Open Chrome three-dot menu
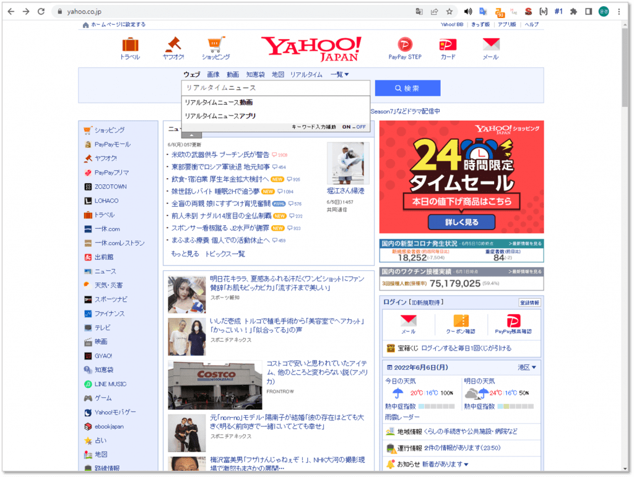 click(619, 11)
